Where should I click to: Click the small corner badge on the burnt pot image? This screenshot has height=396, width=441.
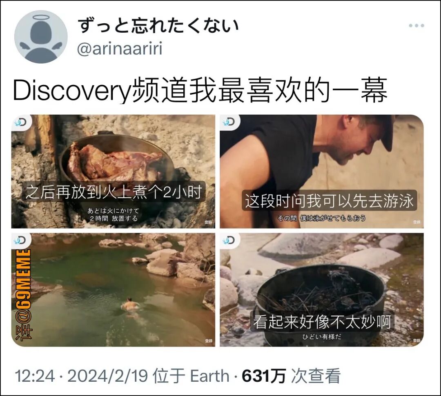pyautogui.click(x=417, y=340)
